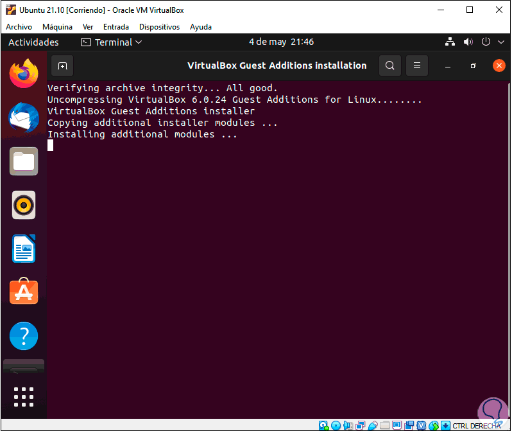Open Rhythmbox music player in the dock
The width and height of the screenshot is (512, 431).
(24, 205)
